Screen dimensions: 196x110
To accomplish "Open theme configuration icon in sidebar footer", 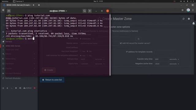I will point(20,88).
